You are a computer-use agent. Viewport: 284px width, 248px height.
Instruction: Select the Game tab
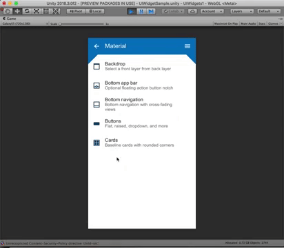(10, 19)
